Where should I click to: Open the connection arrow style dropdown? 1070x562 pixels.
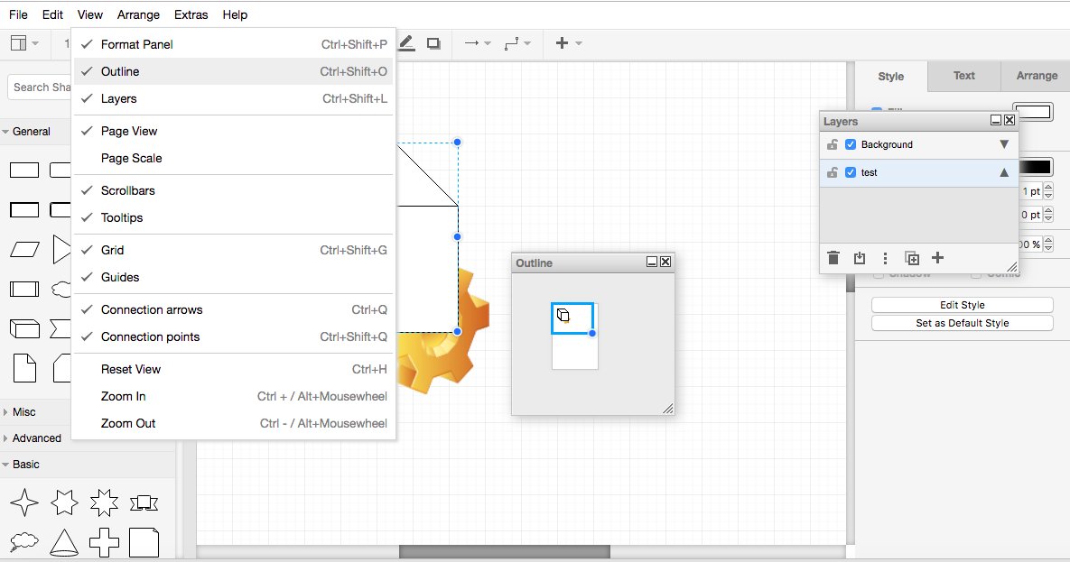478,43
